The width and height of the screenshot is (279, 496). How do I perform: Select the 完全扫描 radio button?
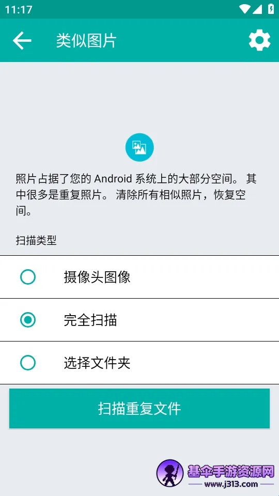(x=28, y=320)
